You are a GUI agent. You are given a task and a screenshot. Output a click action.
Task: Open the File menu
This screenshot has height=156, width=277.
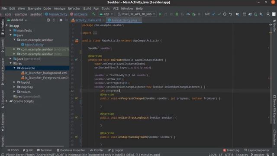[x=4, y=9]
